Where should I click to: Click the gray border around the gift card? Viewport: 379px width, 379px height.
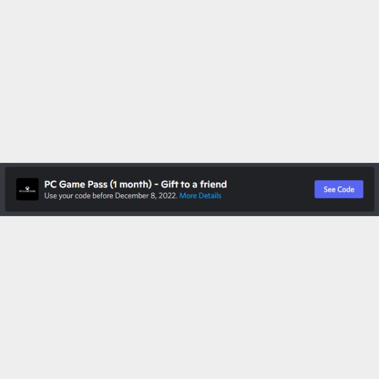(189, 214)
